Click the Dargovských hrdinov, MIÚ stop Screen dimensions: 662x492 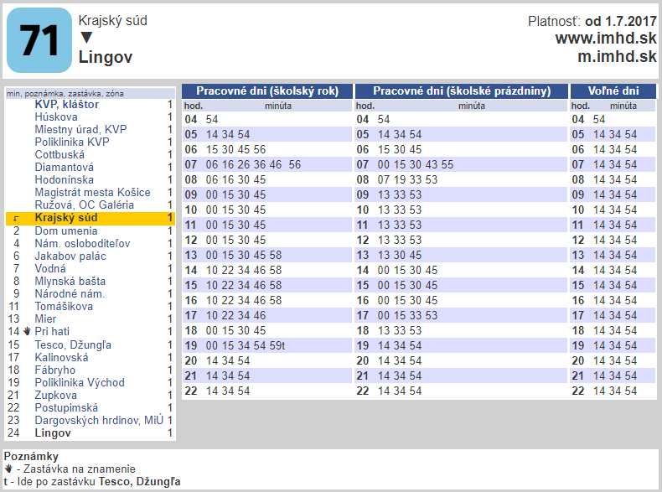coord(99,420)
